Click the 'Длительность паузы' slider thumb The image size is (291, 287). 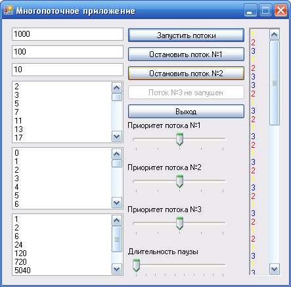coord(136,265)
